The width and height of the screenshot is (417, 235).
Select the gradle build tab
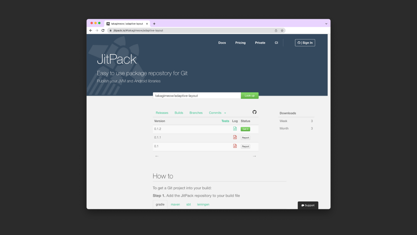click(160, 204)
